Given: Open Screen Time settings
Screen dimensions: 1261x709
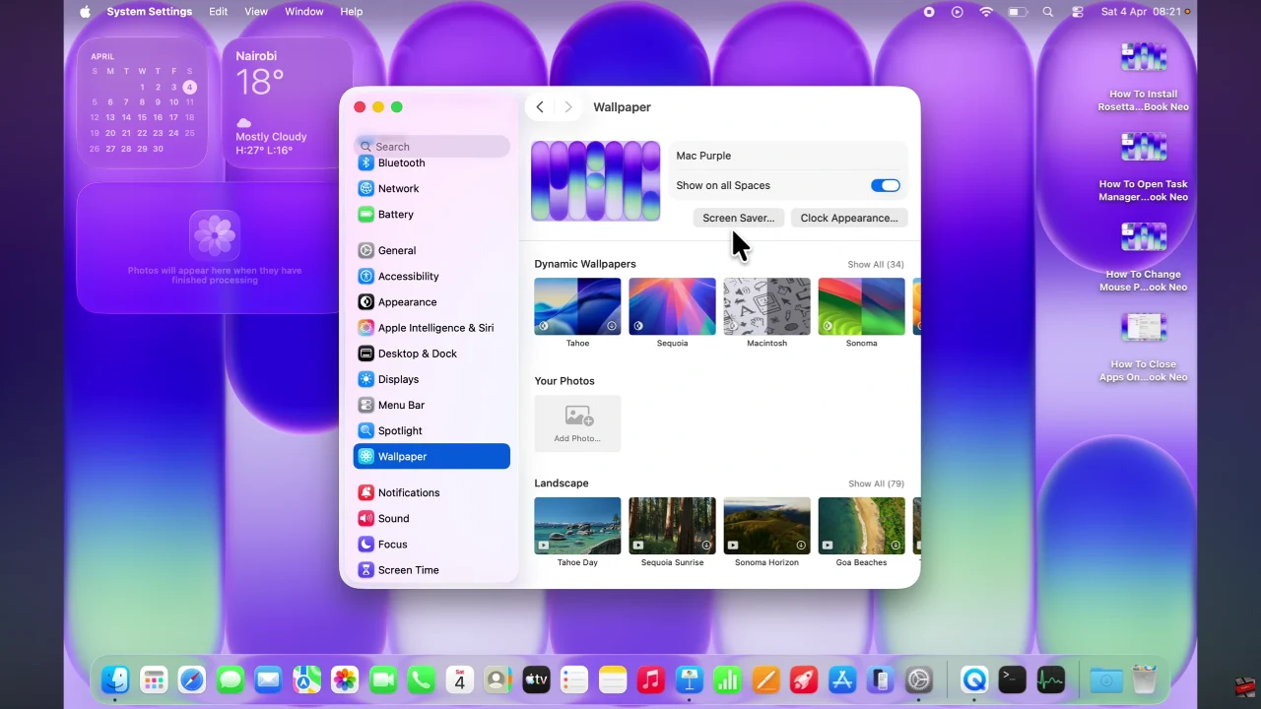Looking at the screenshot, I should [x=408, y=569].
